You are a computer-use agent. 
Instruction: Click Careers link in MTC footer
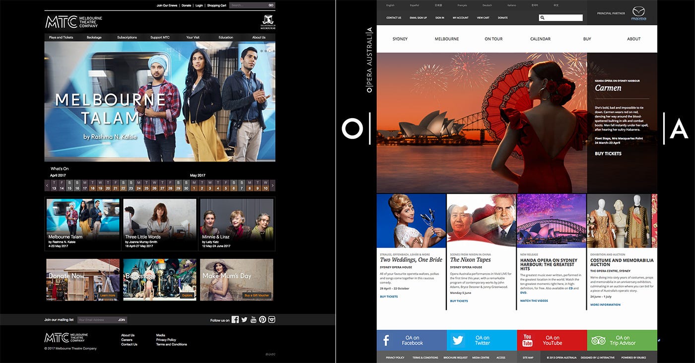tap(127, 340)
